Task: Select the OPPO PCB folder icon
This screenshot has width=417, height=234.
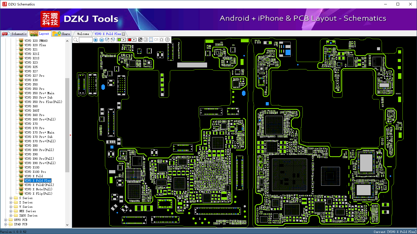Action: point(11,220)
